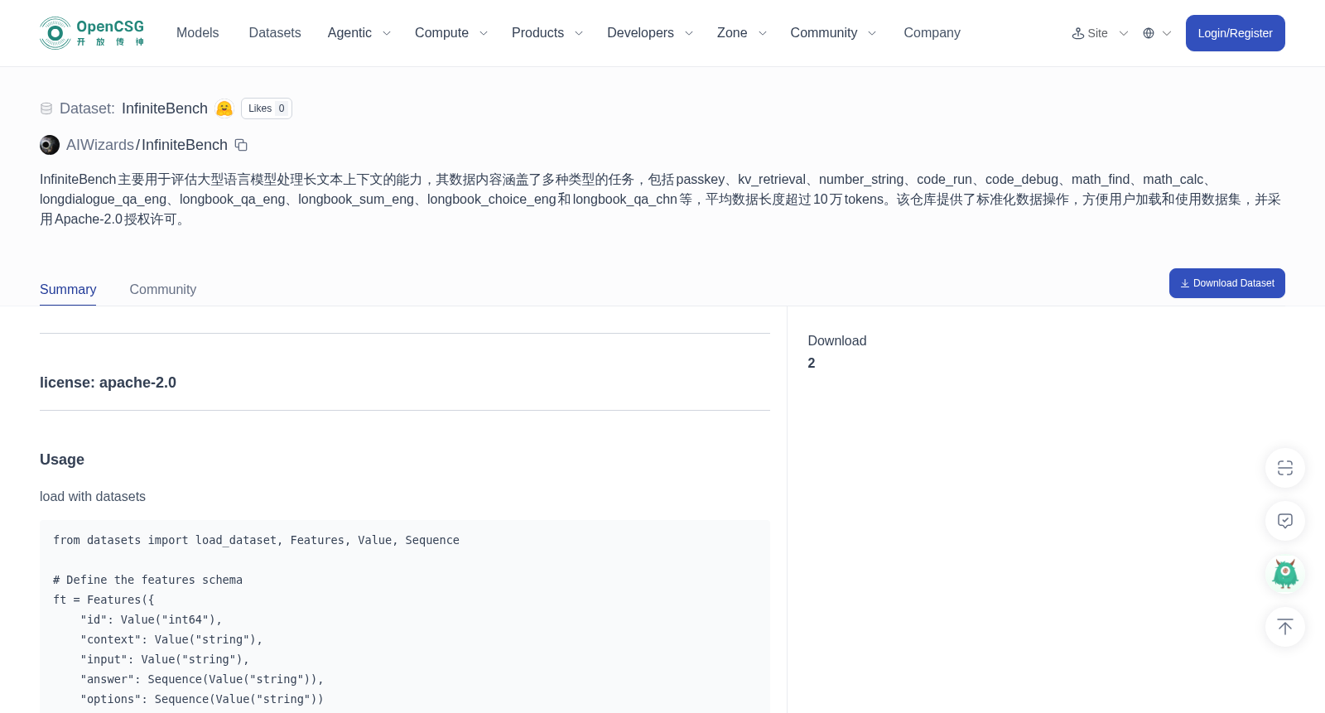This screenshot has height=713, width=1325.
Task: Click the OpenCSG logo
Action: pyautogui.click(x=92, y=33)
